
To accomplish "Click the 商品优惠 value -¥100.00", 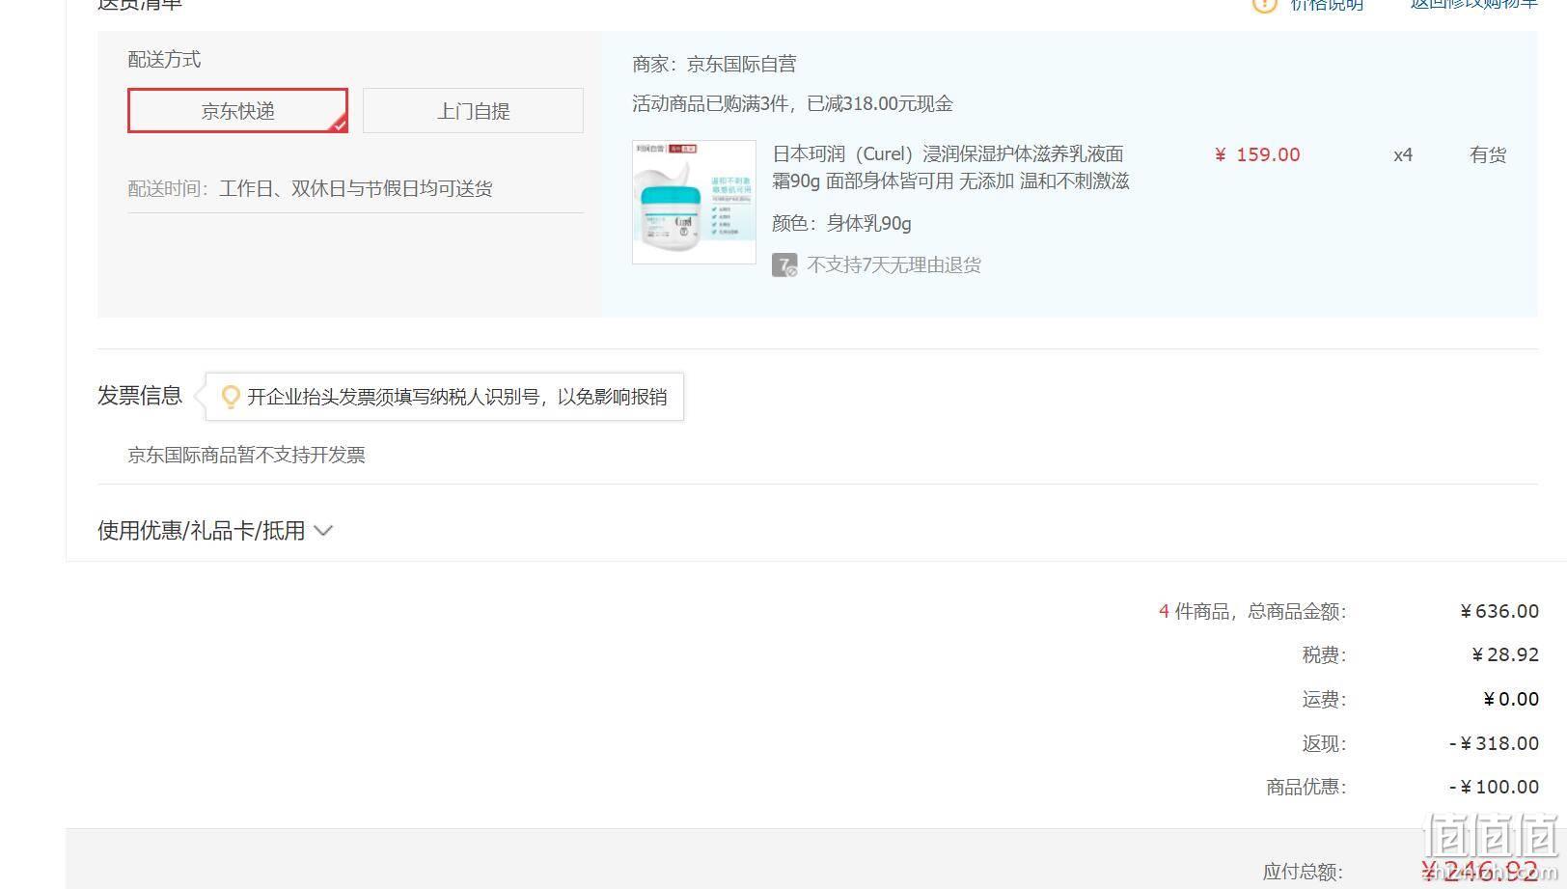I will (1494, 787).
